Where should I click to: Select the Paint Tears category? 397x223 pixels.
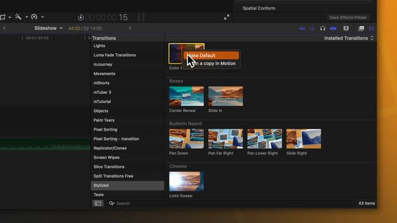(104, 120)
